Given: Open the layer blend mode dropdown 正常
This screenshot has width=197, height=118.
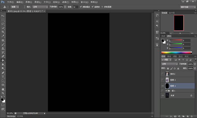Looking at the screenshot, I should coord(169,64).
